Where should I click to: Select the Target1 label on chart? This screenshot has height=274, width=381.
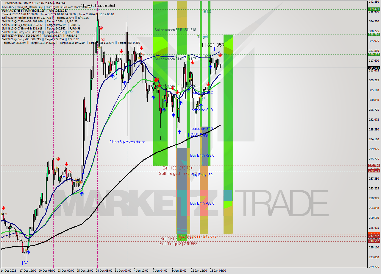pos(204,37)
